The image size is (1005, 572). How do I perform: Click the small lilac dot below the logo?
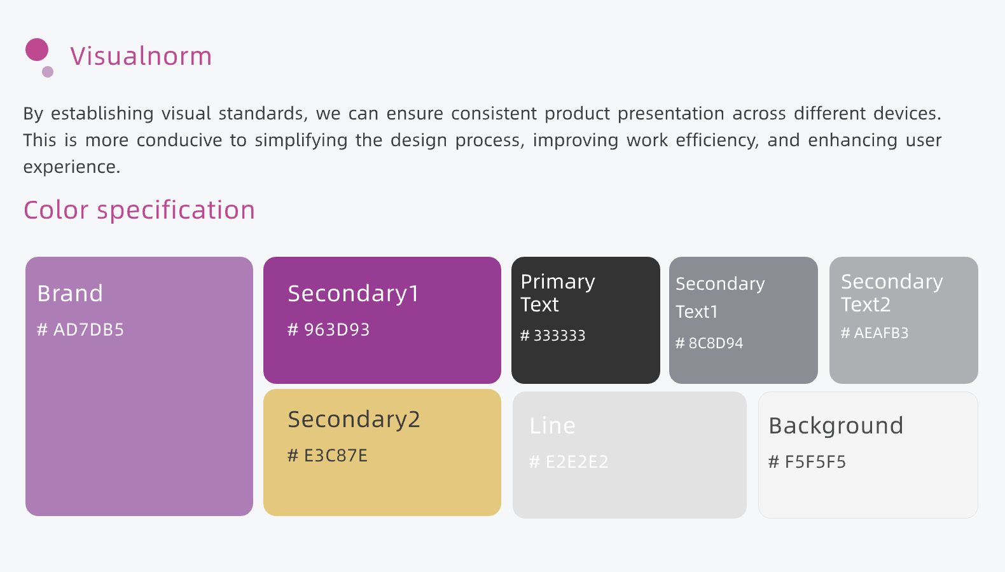(x=48, y=72)
